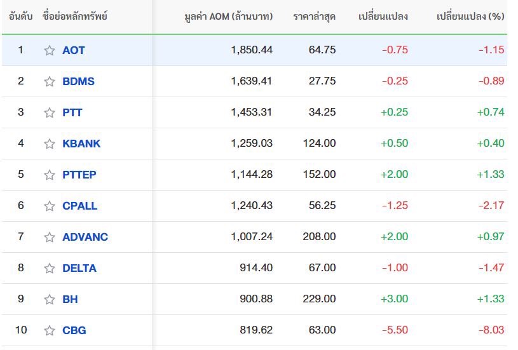Image resolution: width=518 pixels, height=350 pixels.
Task: Click the มูลค่า AOM (ล้านบาท) header
Action: click(229, 16)
